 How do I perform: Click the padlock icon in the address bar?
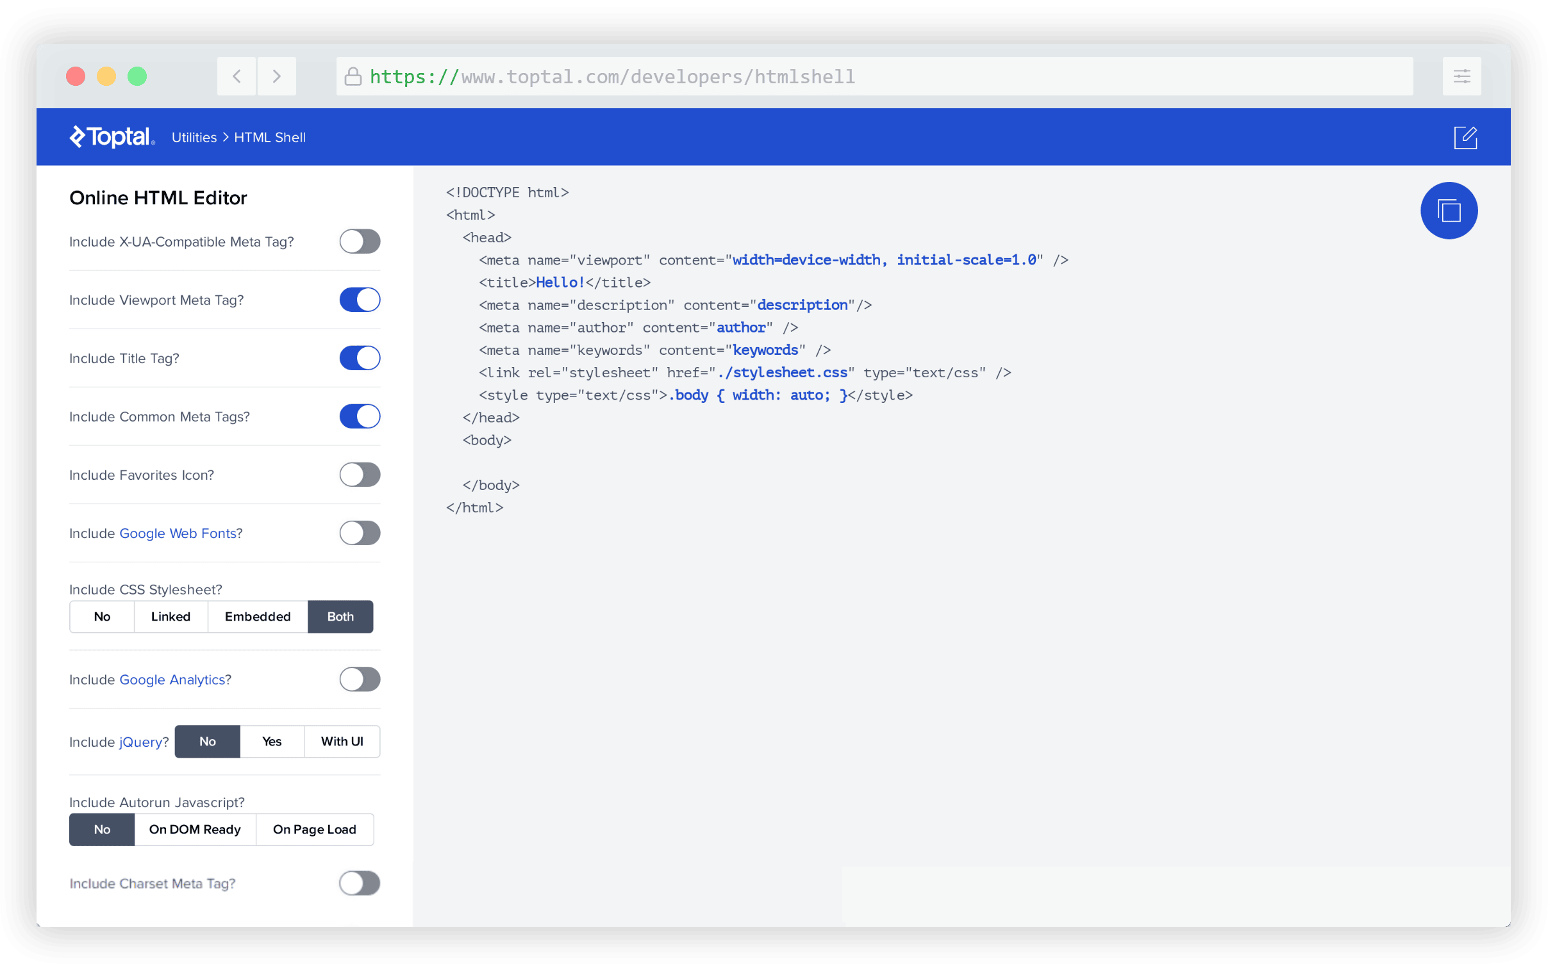(x=353, y=76)
